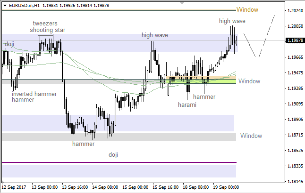Click the orange horizontal line at chart top
The width and height of the screenshot is (305, 193).
pyautogui.click(x=118, y=10)
